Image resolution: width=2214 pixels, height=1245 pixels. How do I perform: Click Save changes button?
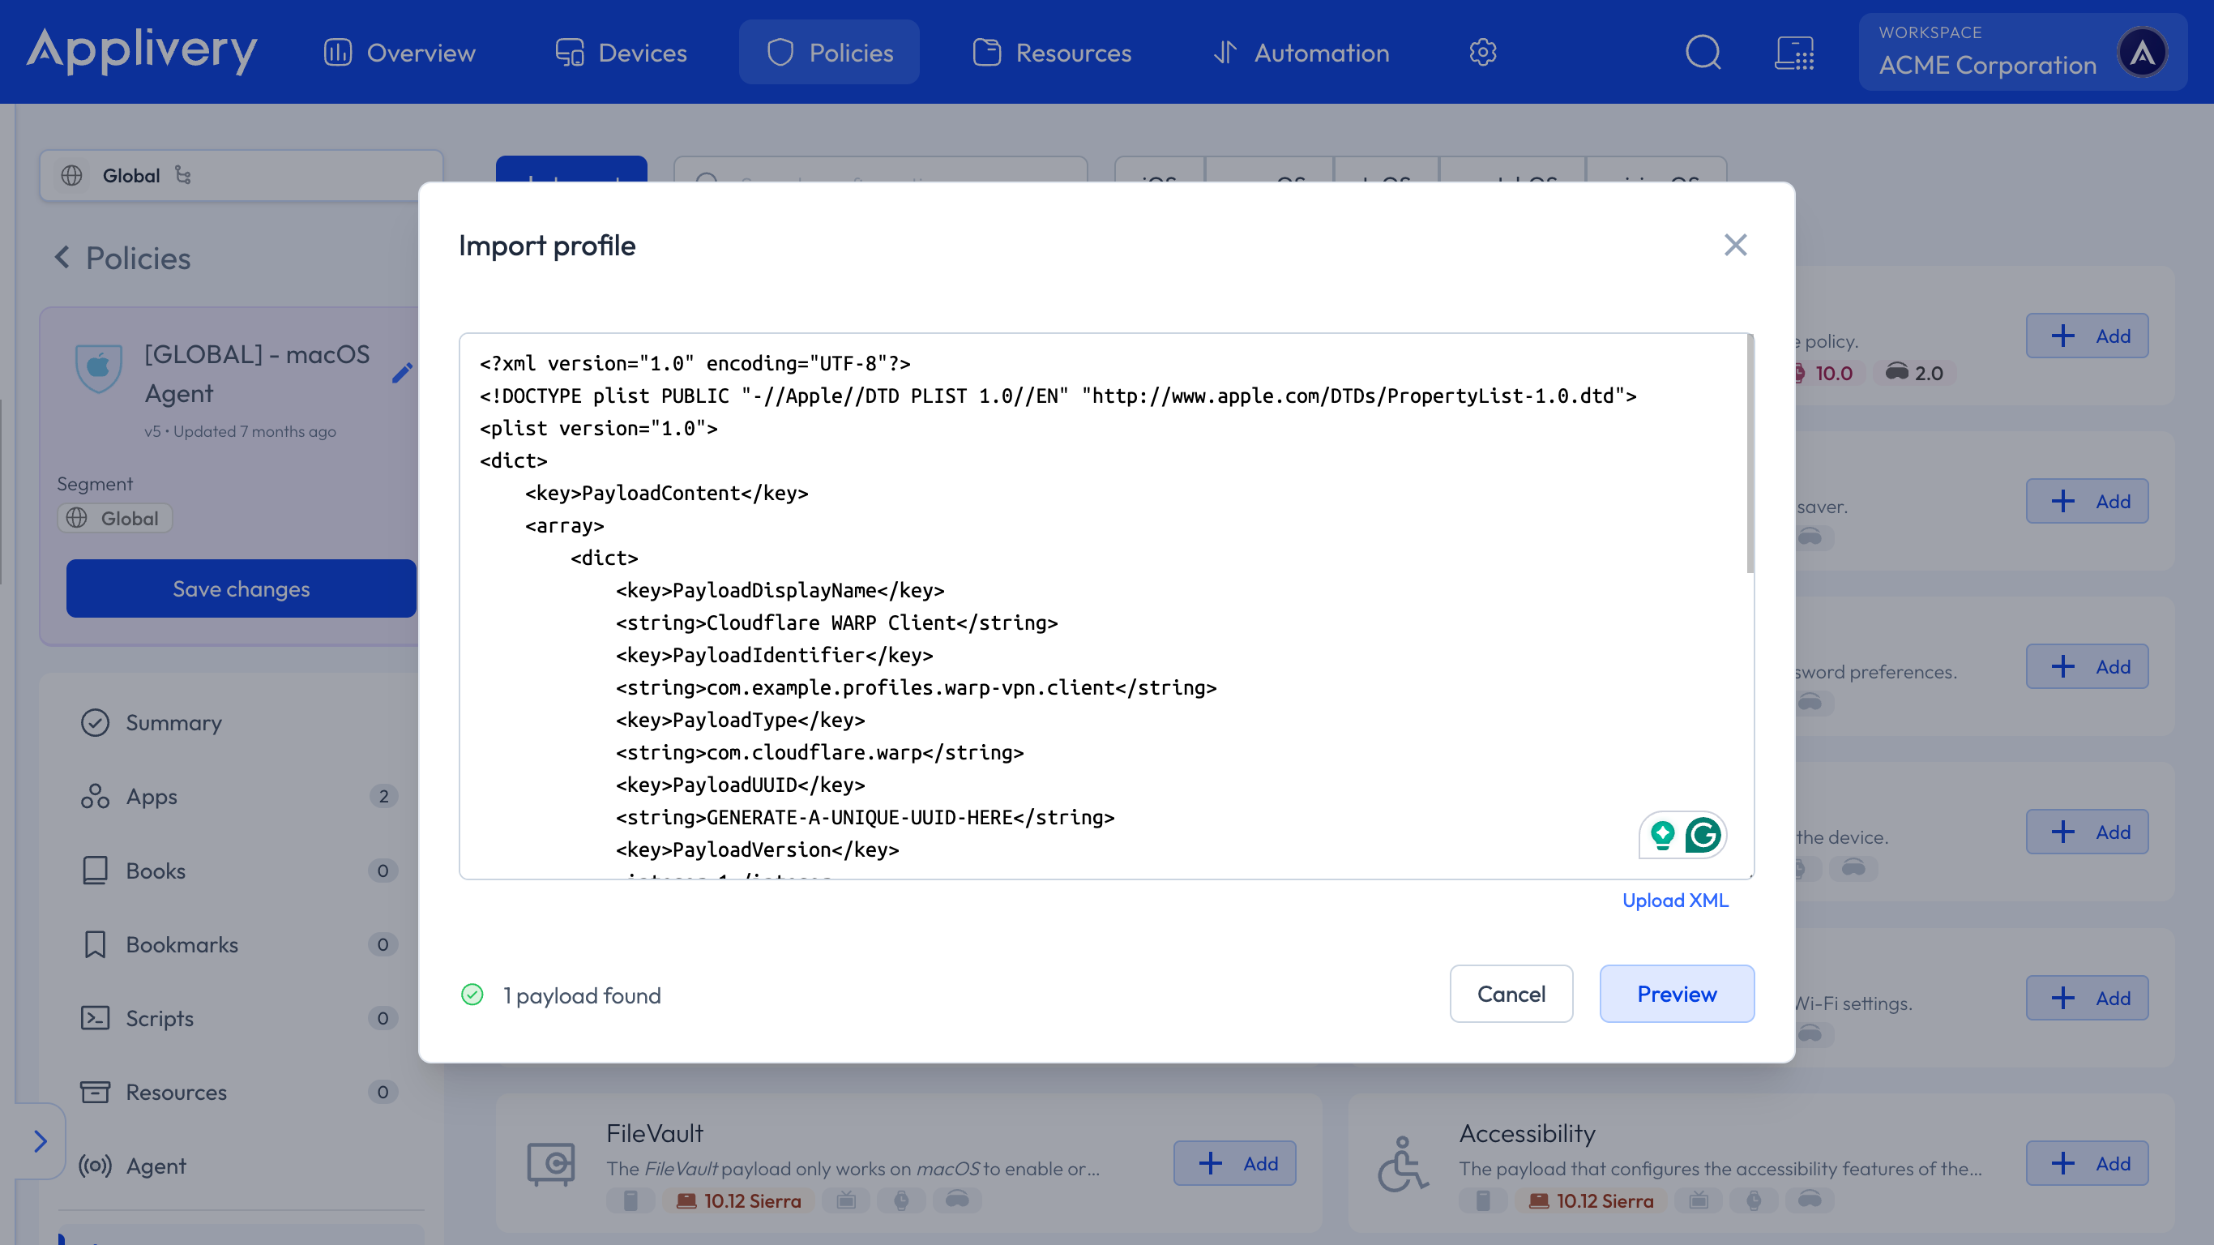point(241,589)
